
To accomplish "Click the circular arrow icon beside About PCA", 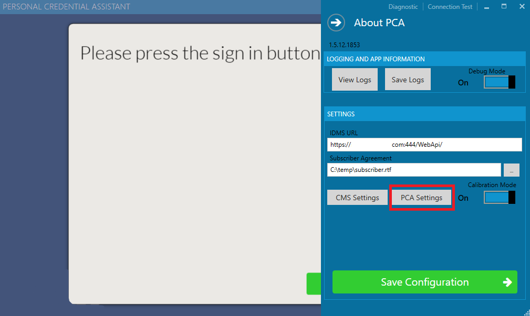I will pyautogui.click(x=336, y=23).
